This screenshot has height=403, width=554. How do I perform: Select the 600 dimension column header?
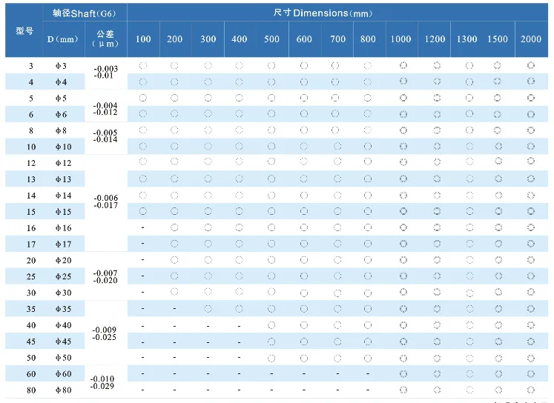304,39
